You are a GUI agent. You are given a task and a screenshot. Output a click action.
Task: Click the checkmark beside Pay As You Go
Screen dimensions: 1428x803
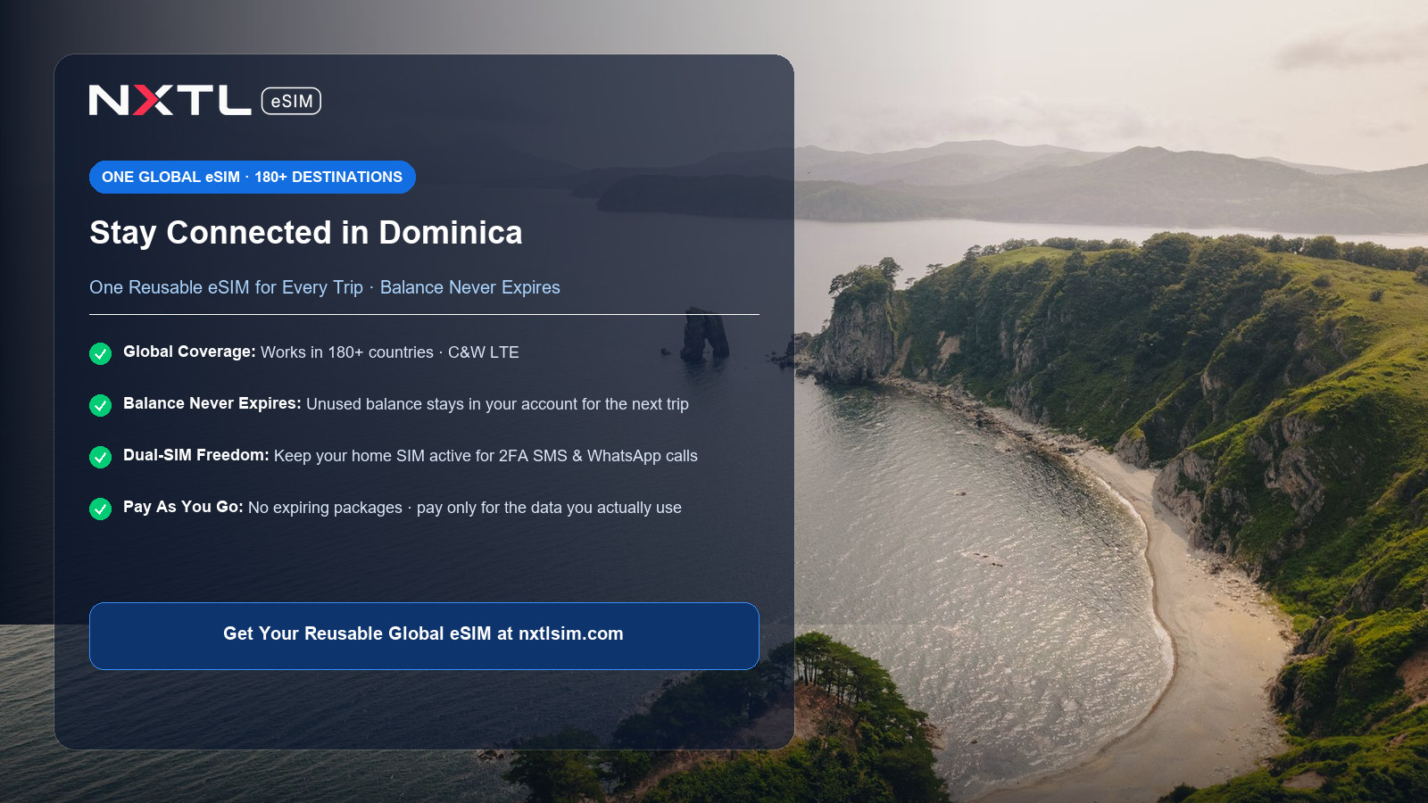tap(100, 509)
